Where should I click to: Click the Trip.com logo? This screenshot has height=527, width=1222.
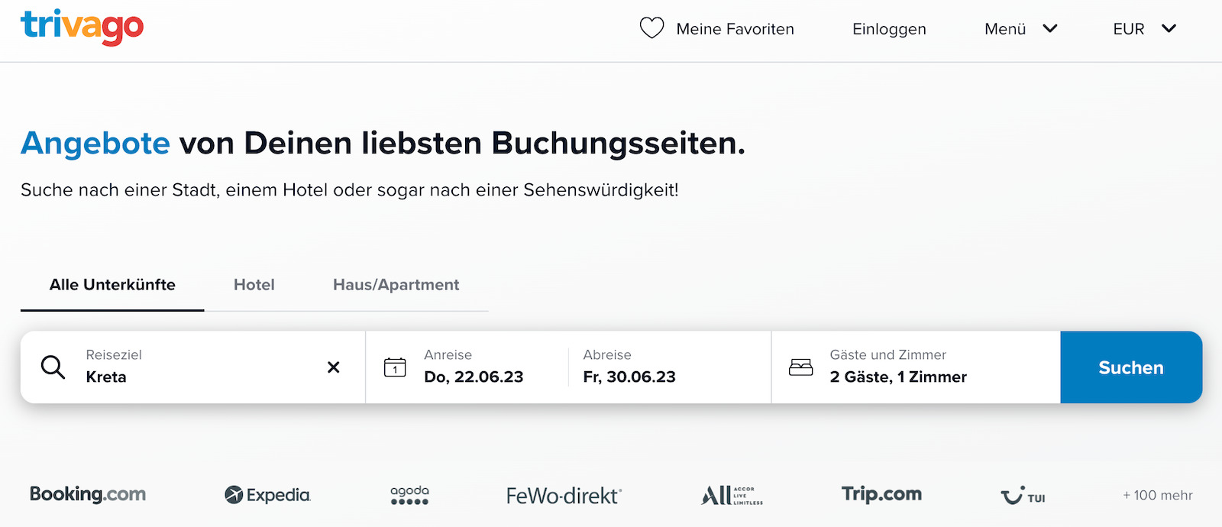(880, 494)
